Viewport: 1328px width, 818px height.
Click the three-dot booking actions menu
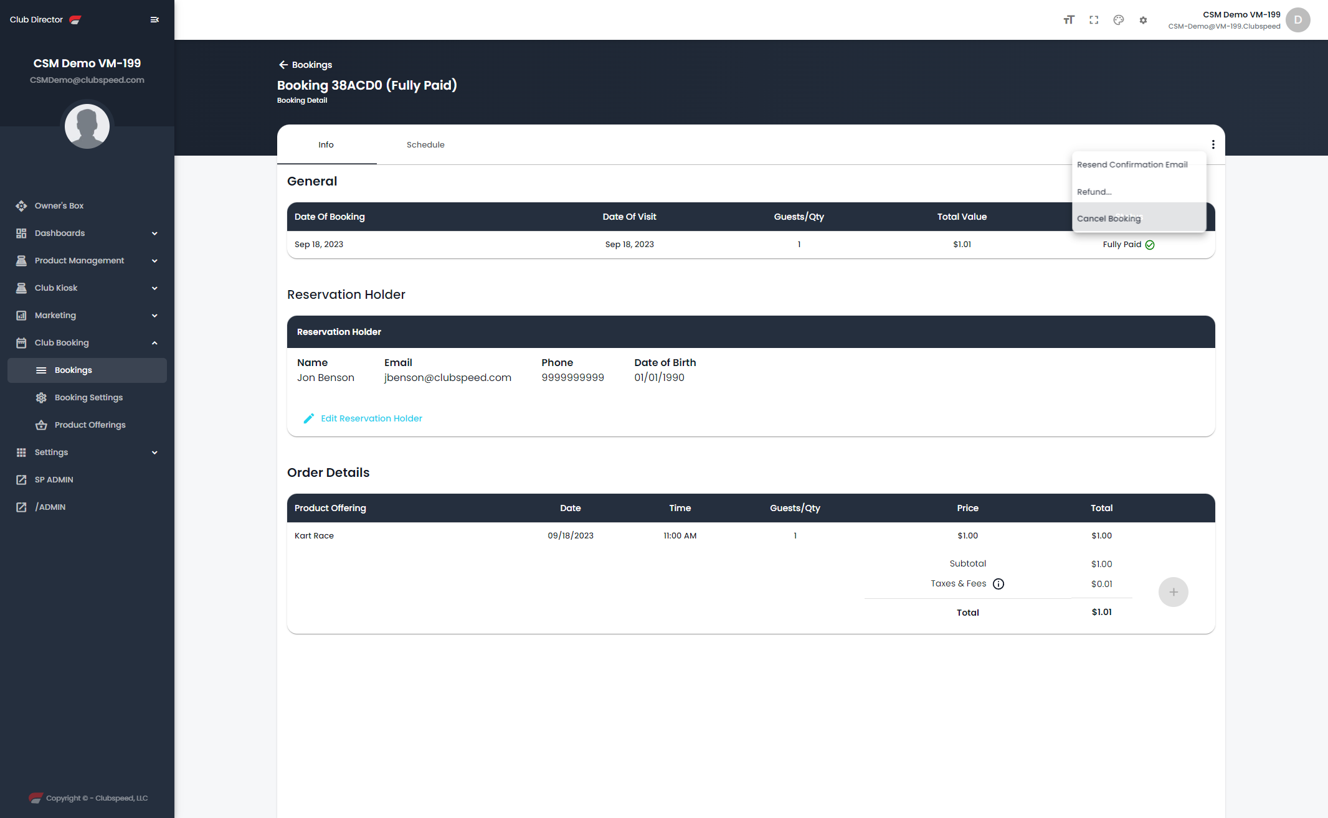coord(1213,144)
